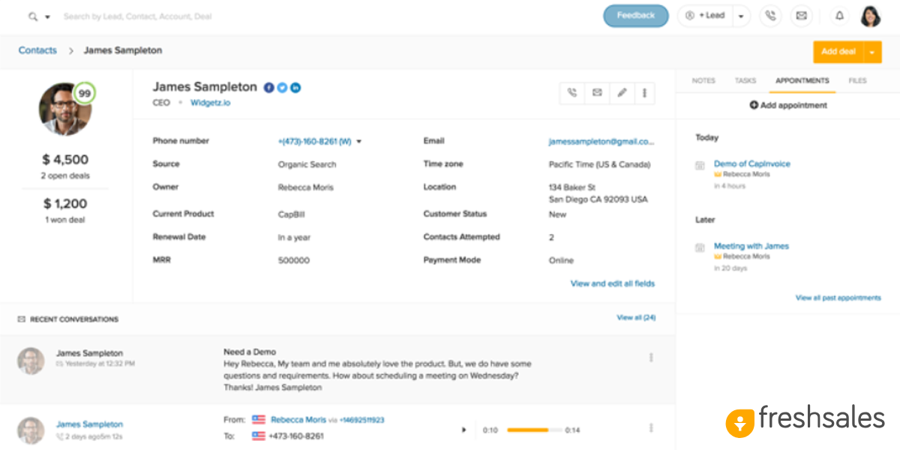The image size is (900, 450).
Task: Switch to the Tasks tab
Action: pyautogui.click(x=745, y=80)
